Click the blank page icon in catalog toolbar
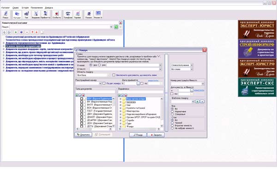Viewport: 277px width, 173px height. [42, 32]
